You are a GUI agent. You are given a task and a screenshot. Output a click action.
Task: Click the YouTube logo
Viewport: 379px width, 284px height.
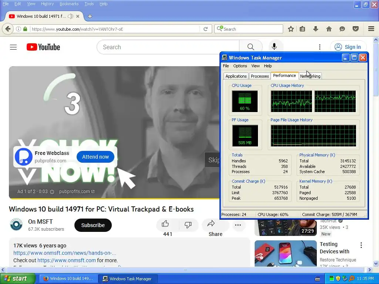pyautogui.click(x=43, y=47)
